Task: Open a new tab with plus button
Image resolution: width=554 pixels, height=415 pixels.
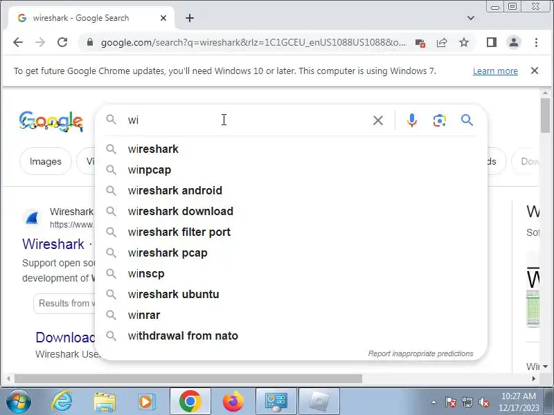Action: point(190,18)
